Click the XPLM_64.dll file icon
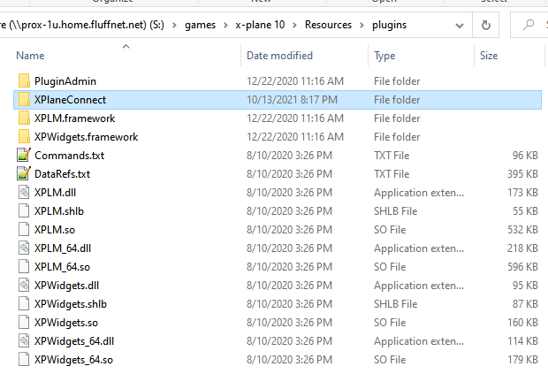Image resolution: width=548 pixels, height=374 pixels. tap(24, 248)
